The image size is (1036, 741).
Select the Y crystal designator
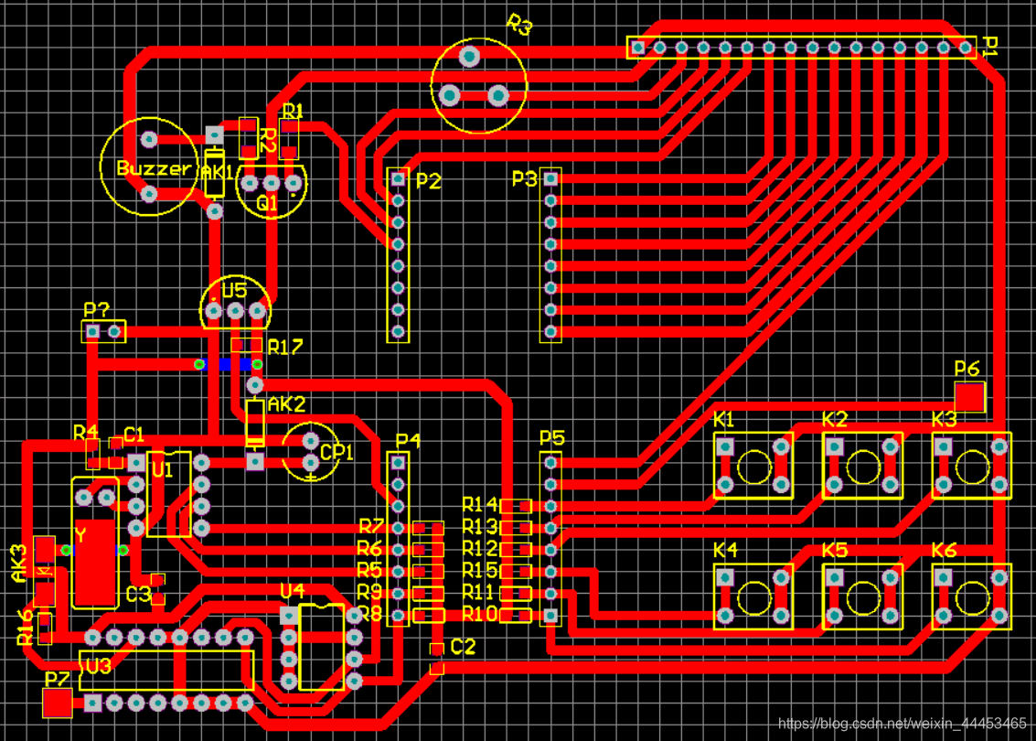click(x=80, y=535)
